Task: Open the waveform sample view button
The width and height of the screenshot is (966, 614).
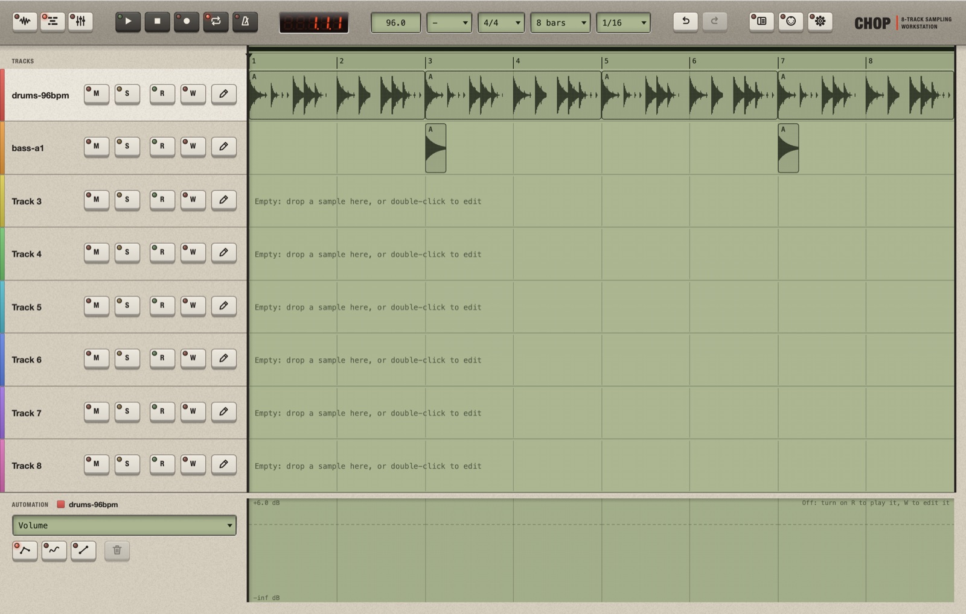Action: pyautogui.click(x=24, y=22)
